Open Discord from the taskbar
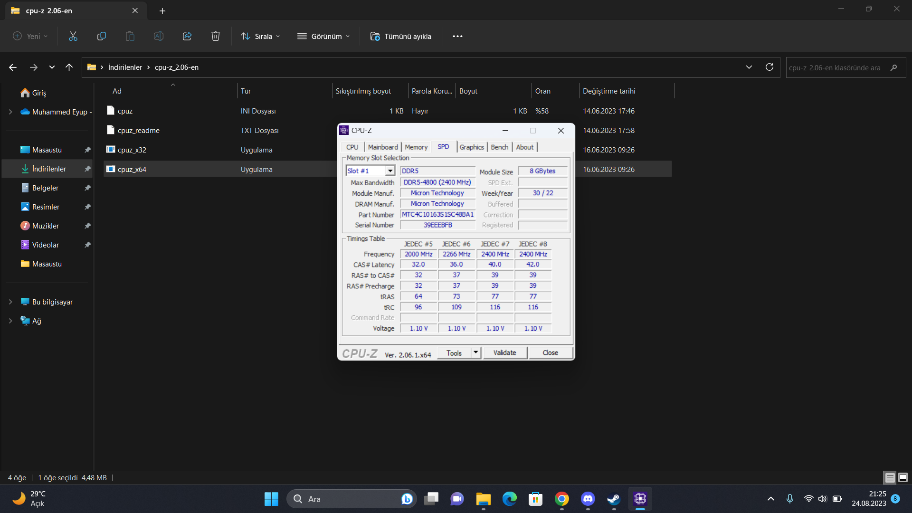 [x=588, y=499]
